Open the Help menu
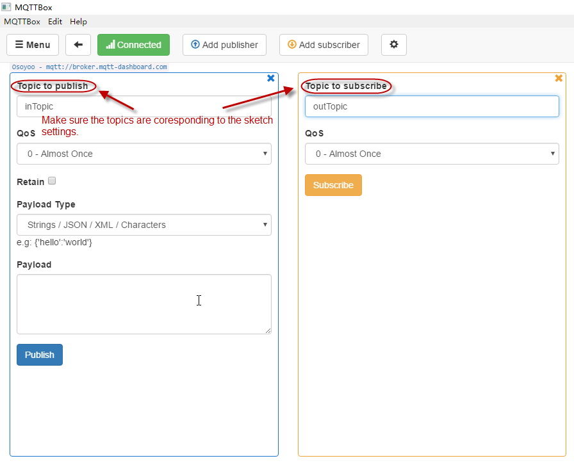 coord(78,21)
